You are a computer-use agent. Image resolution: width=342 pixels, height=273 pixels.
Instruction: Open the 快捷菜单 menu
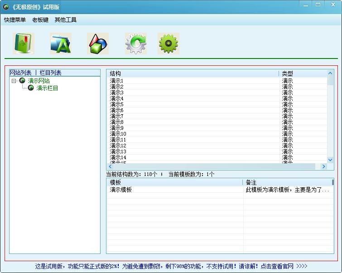(15, 20)
